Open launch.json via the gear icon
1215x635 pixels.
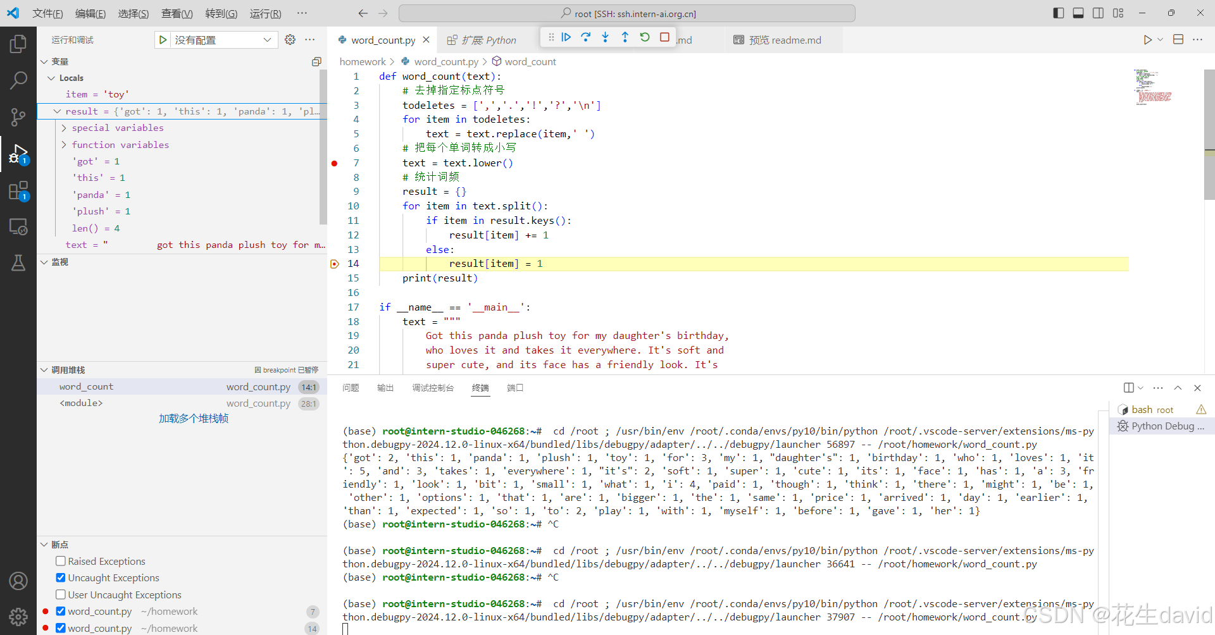(x=290, y=40)
